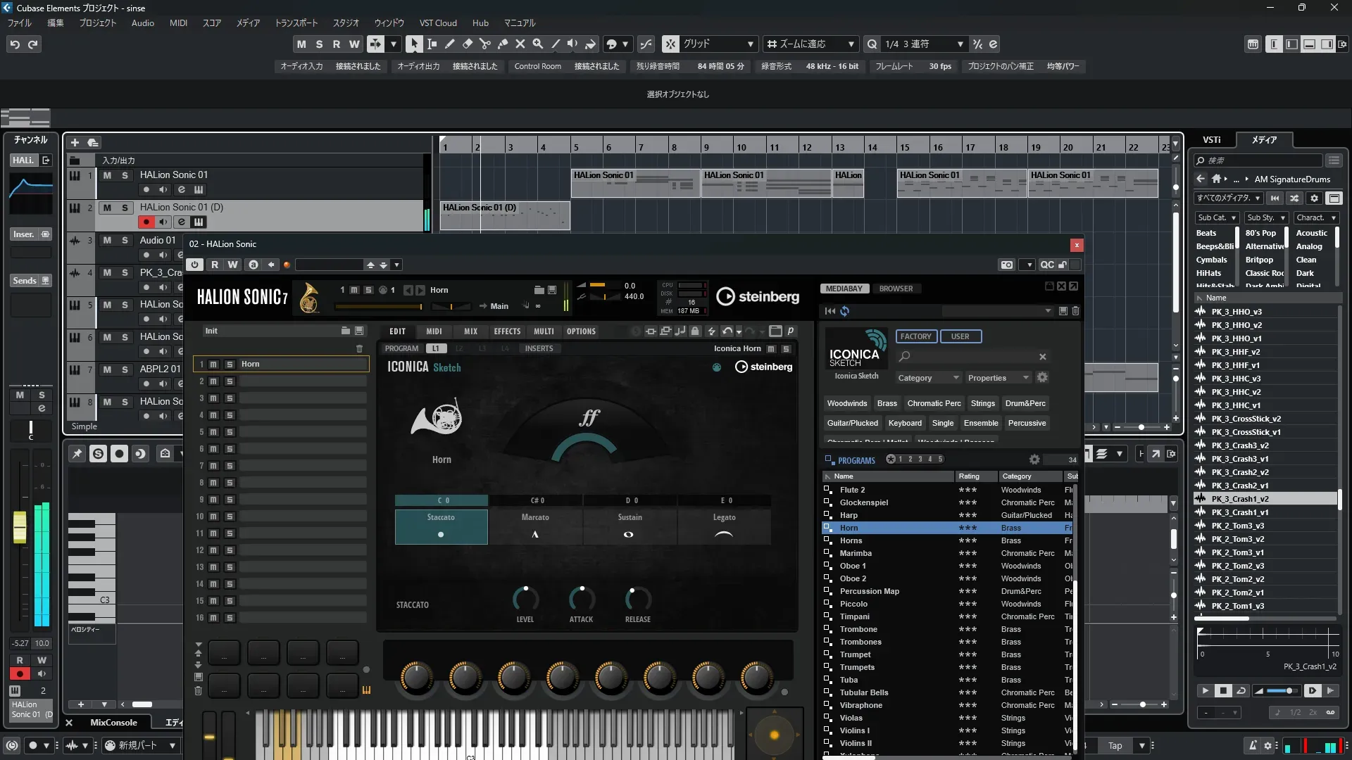Click the HALion Sonic snapshot camera icon
The image size is (1352, 760).
[1007, 265]
